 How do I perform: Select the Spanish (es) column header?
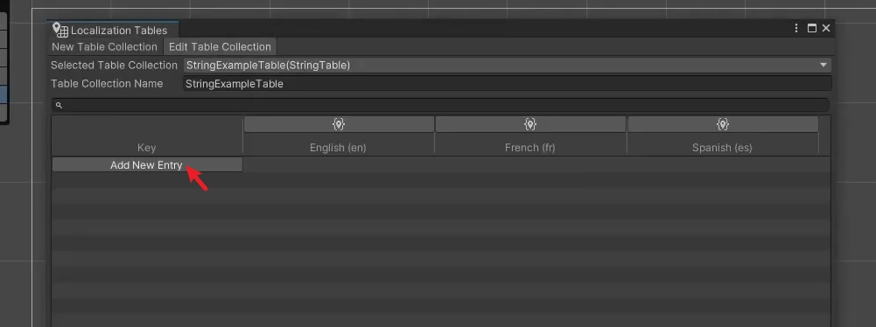(x=722, y=147)
